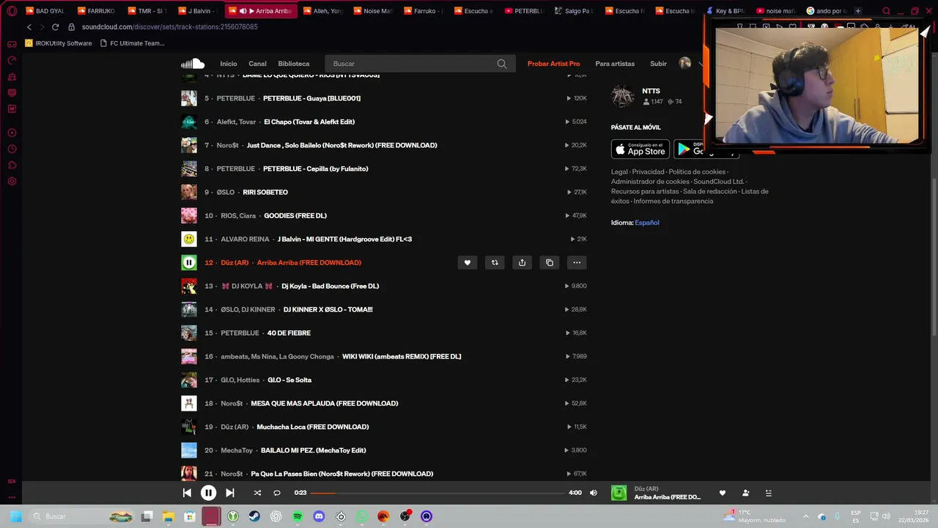Click the now-playing artwork in player bar
The width and height of the screenshot is (938, 528).
(x=619, y=493)
